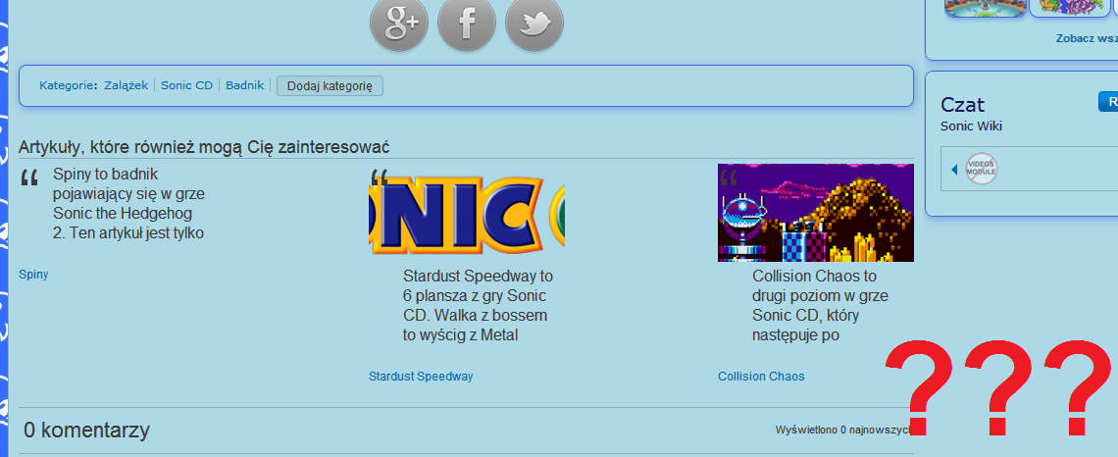This screenshot has width=1118, height=457.
Task: Click the Czat heading in sidebar
Action: click(x=963, y=105)
